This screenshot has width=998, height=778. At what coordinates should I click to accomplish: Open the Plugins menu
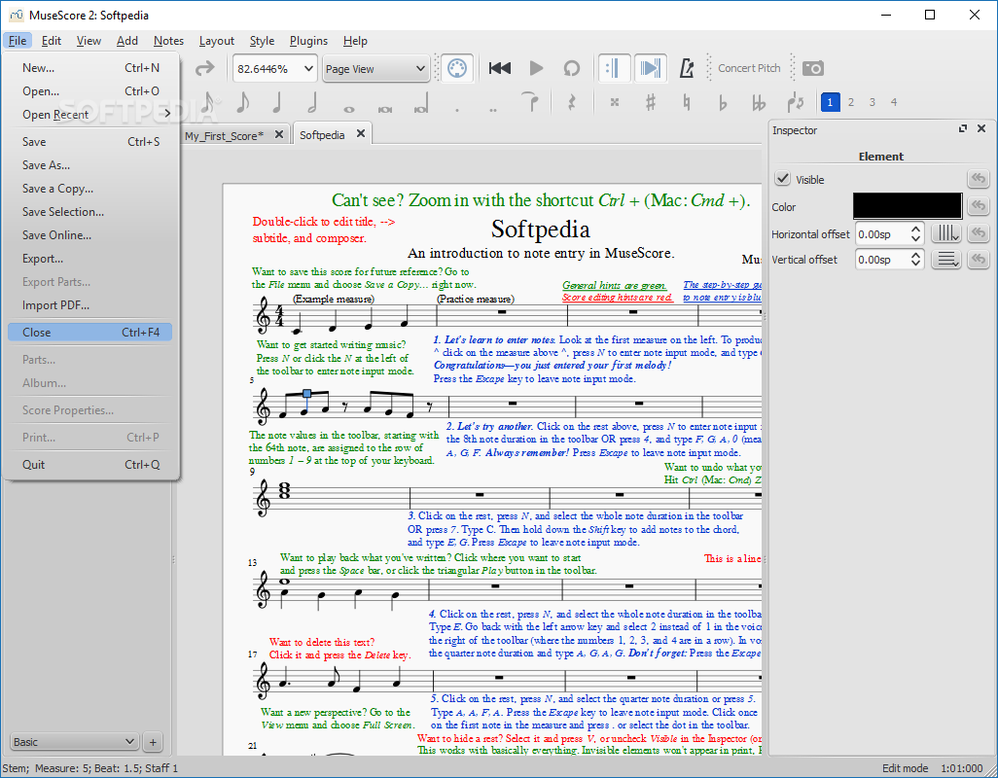308,41
